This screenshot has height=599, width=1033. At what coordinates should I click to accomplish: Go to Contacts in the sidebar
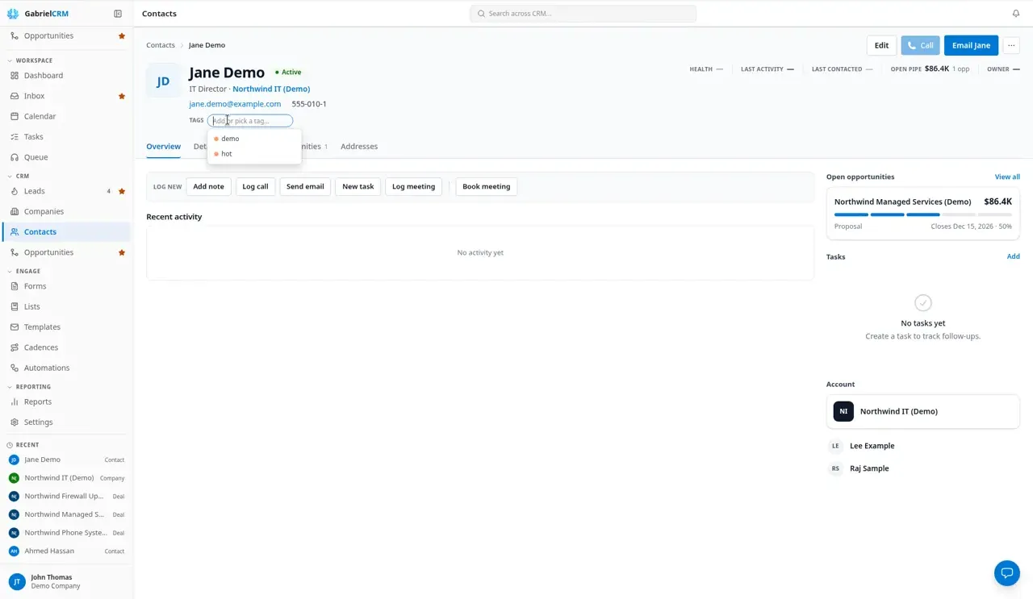coord(65,232)
